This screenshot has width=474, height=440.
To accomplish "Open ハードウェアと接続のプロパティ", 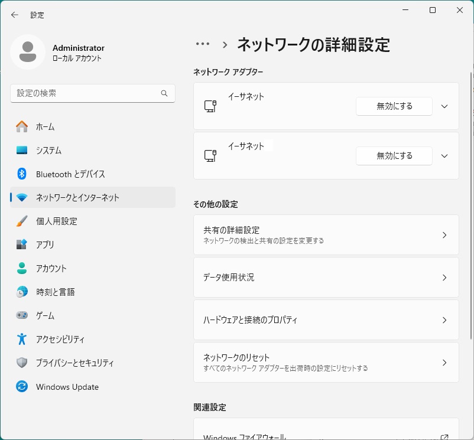I will point(326,320).
